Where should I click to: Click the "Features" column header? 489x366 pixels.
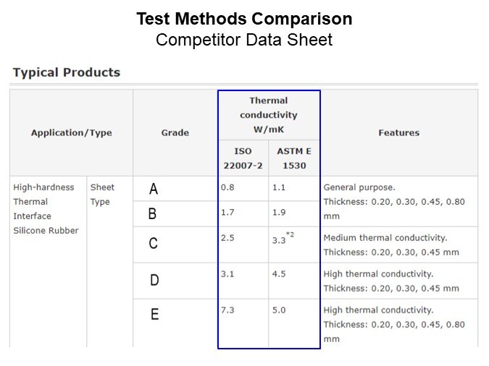398,133
